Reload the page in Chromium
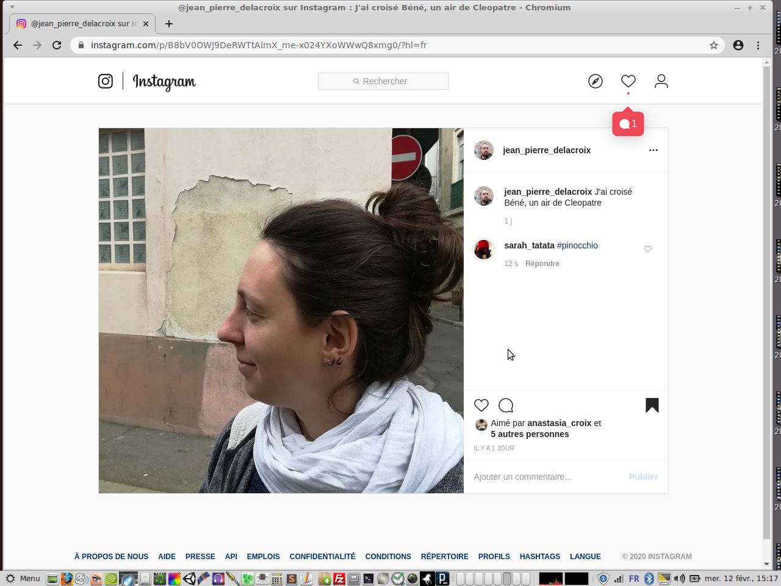Screen dimensions: 781x586 pyautogui.click(x=57, y=45)
